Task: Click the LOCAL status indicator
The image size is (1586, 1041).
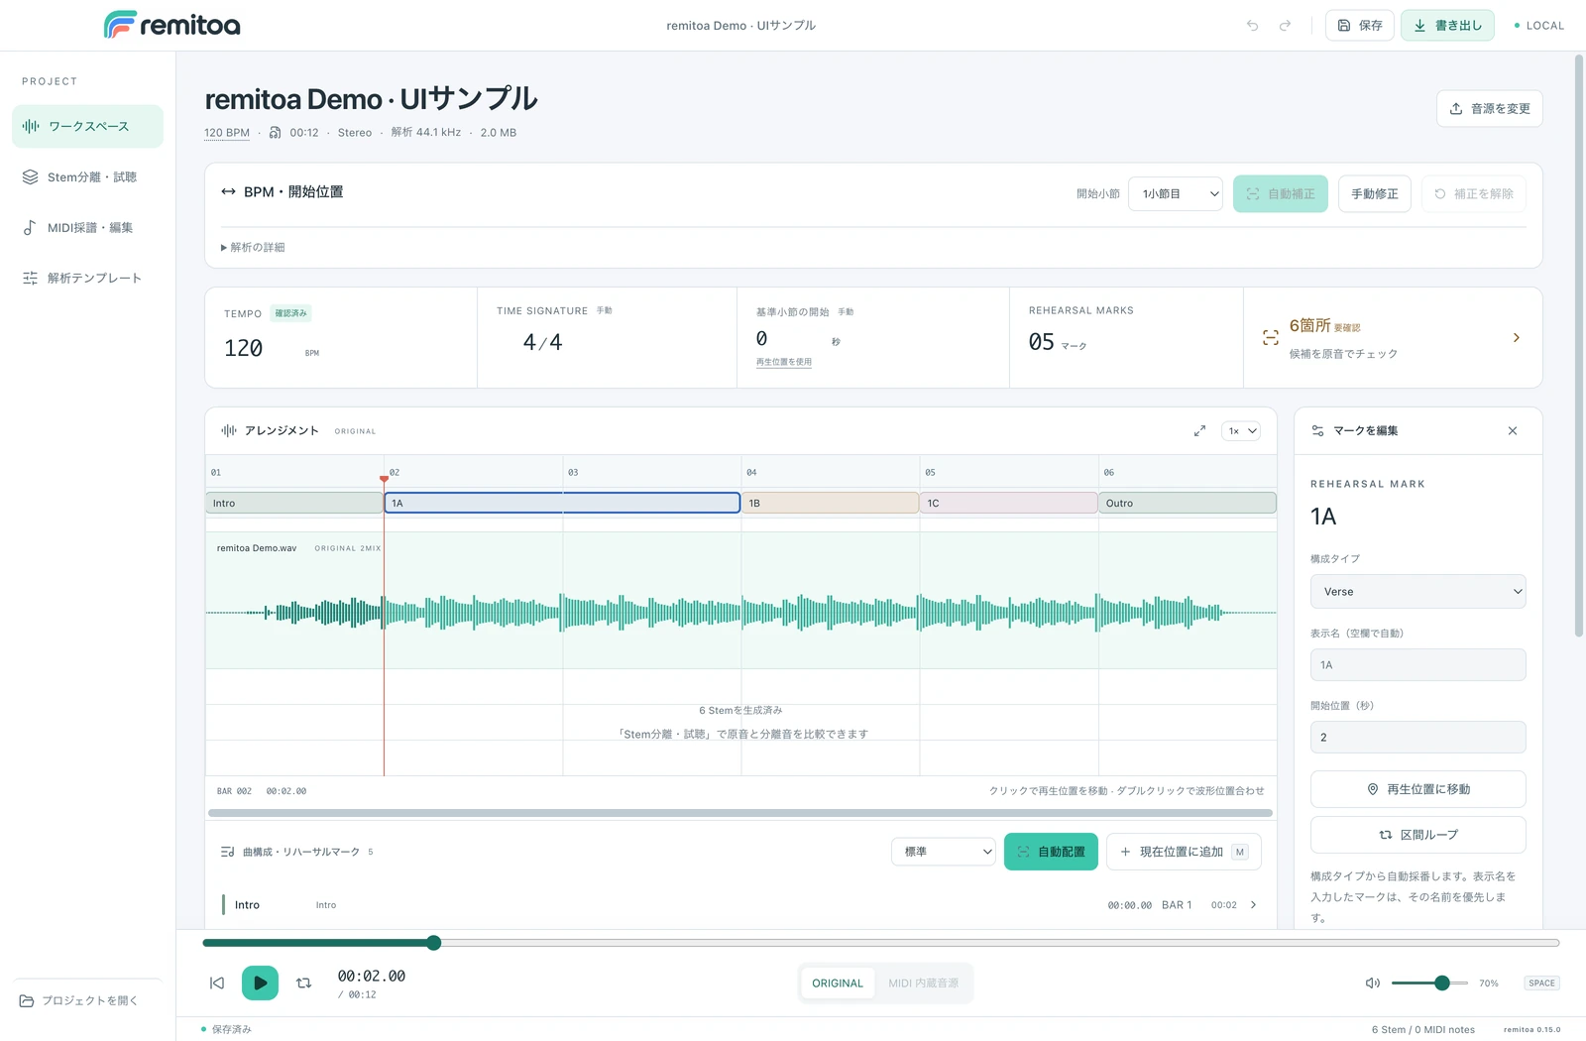Action: click(1538, 26)
